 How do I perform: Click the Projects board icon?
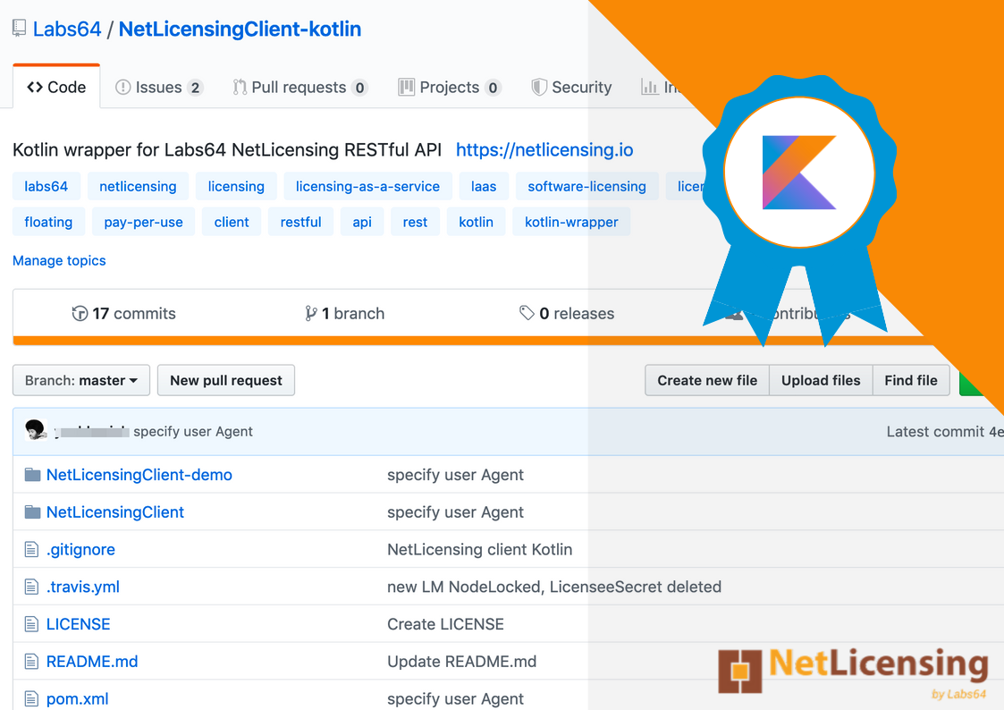406,87
